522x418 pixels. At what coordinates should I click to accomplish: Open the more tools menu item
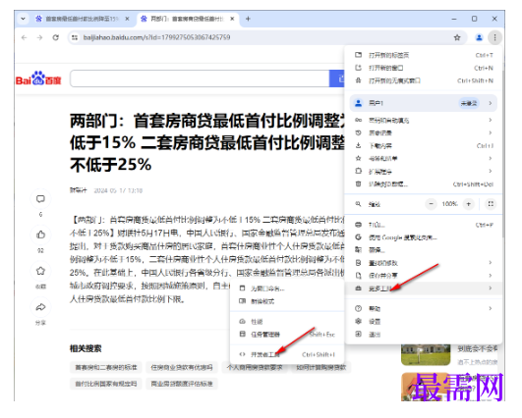[x=424, y=288]
